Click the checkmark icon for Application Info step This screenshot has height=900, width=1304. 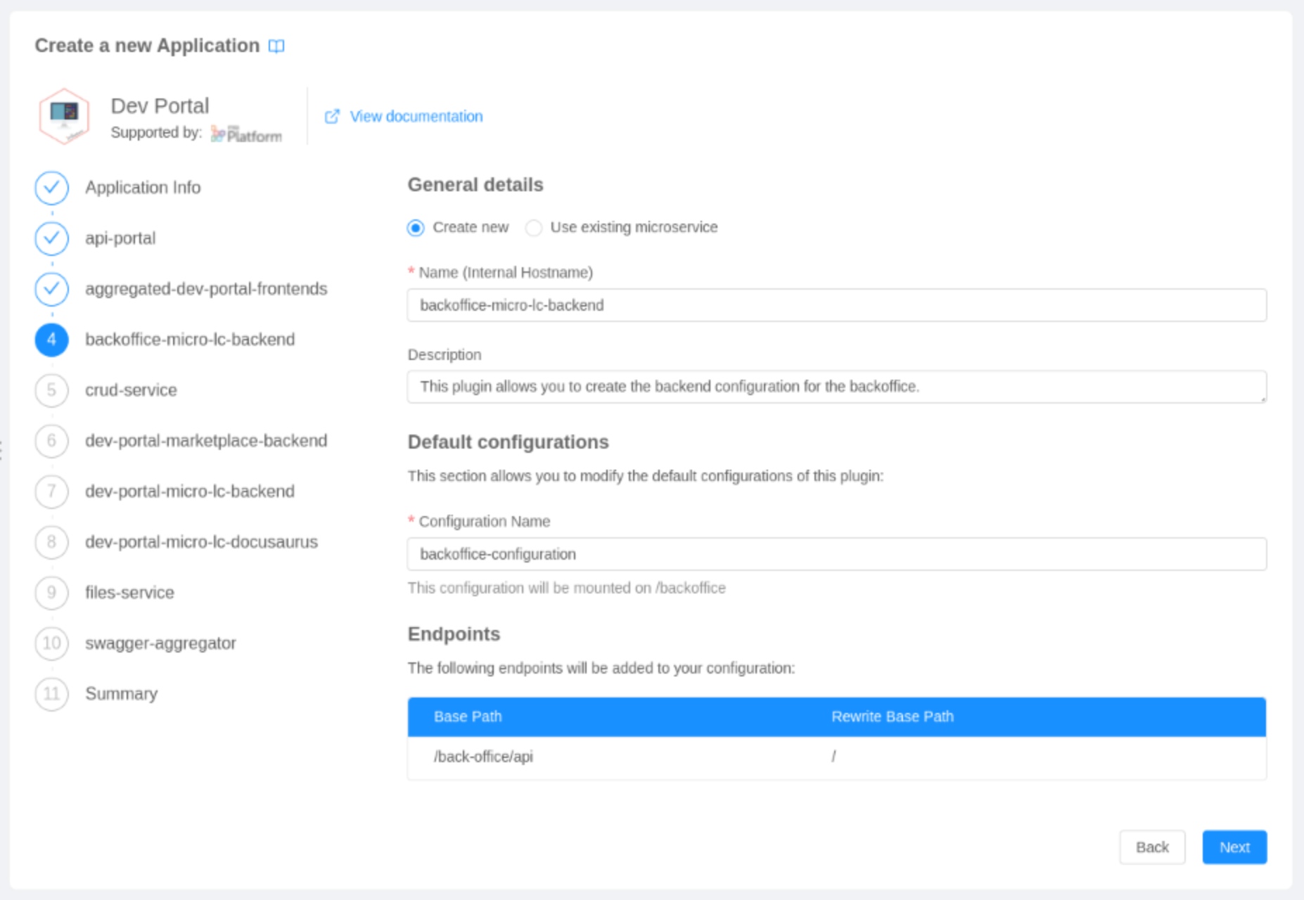click(x=51, y=188)
